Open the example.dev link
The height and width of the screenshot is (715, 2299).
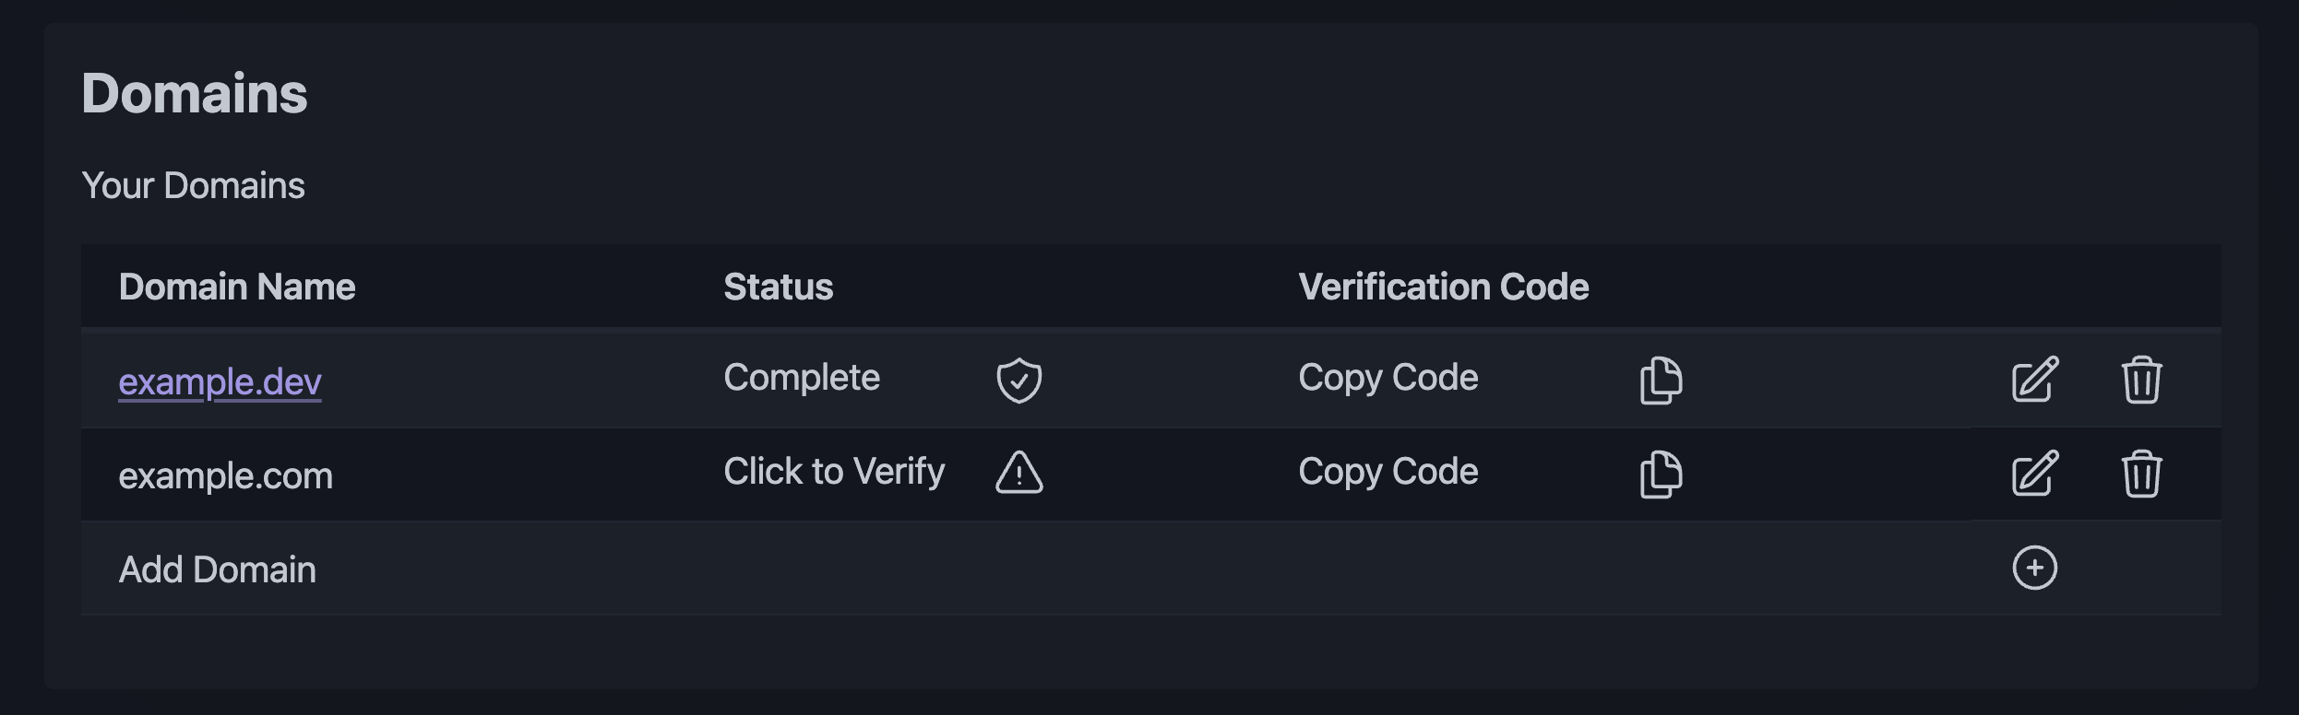coord(220,381)
